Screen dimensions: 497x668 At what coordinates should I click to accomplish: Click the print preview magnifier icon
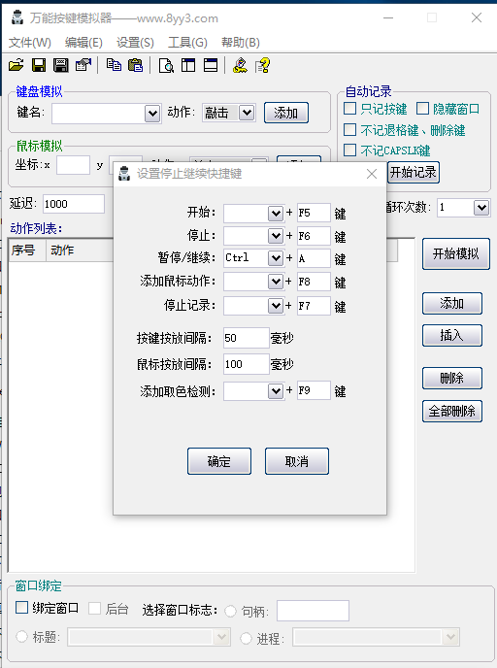[x=166, y=65]
